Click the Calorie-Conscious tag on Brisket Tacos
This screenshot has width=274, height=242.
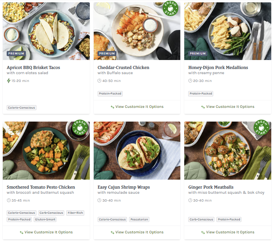22,108
